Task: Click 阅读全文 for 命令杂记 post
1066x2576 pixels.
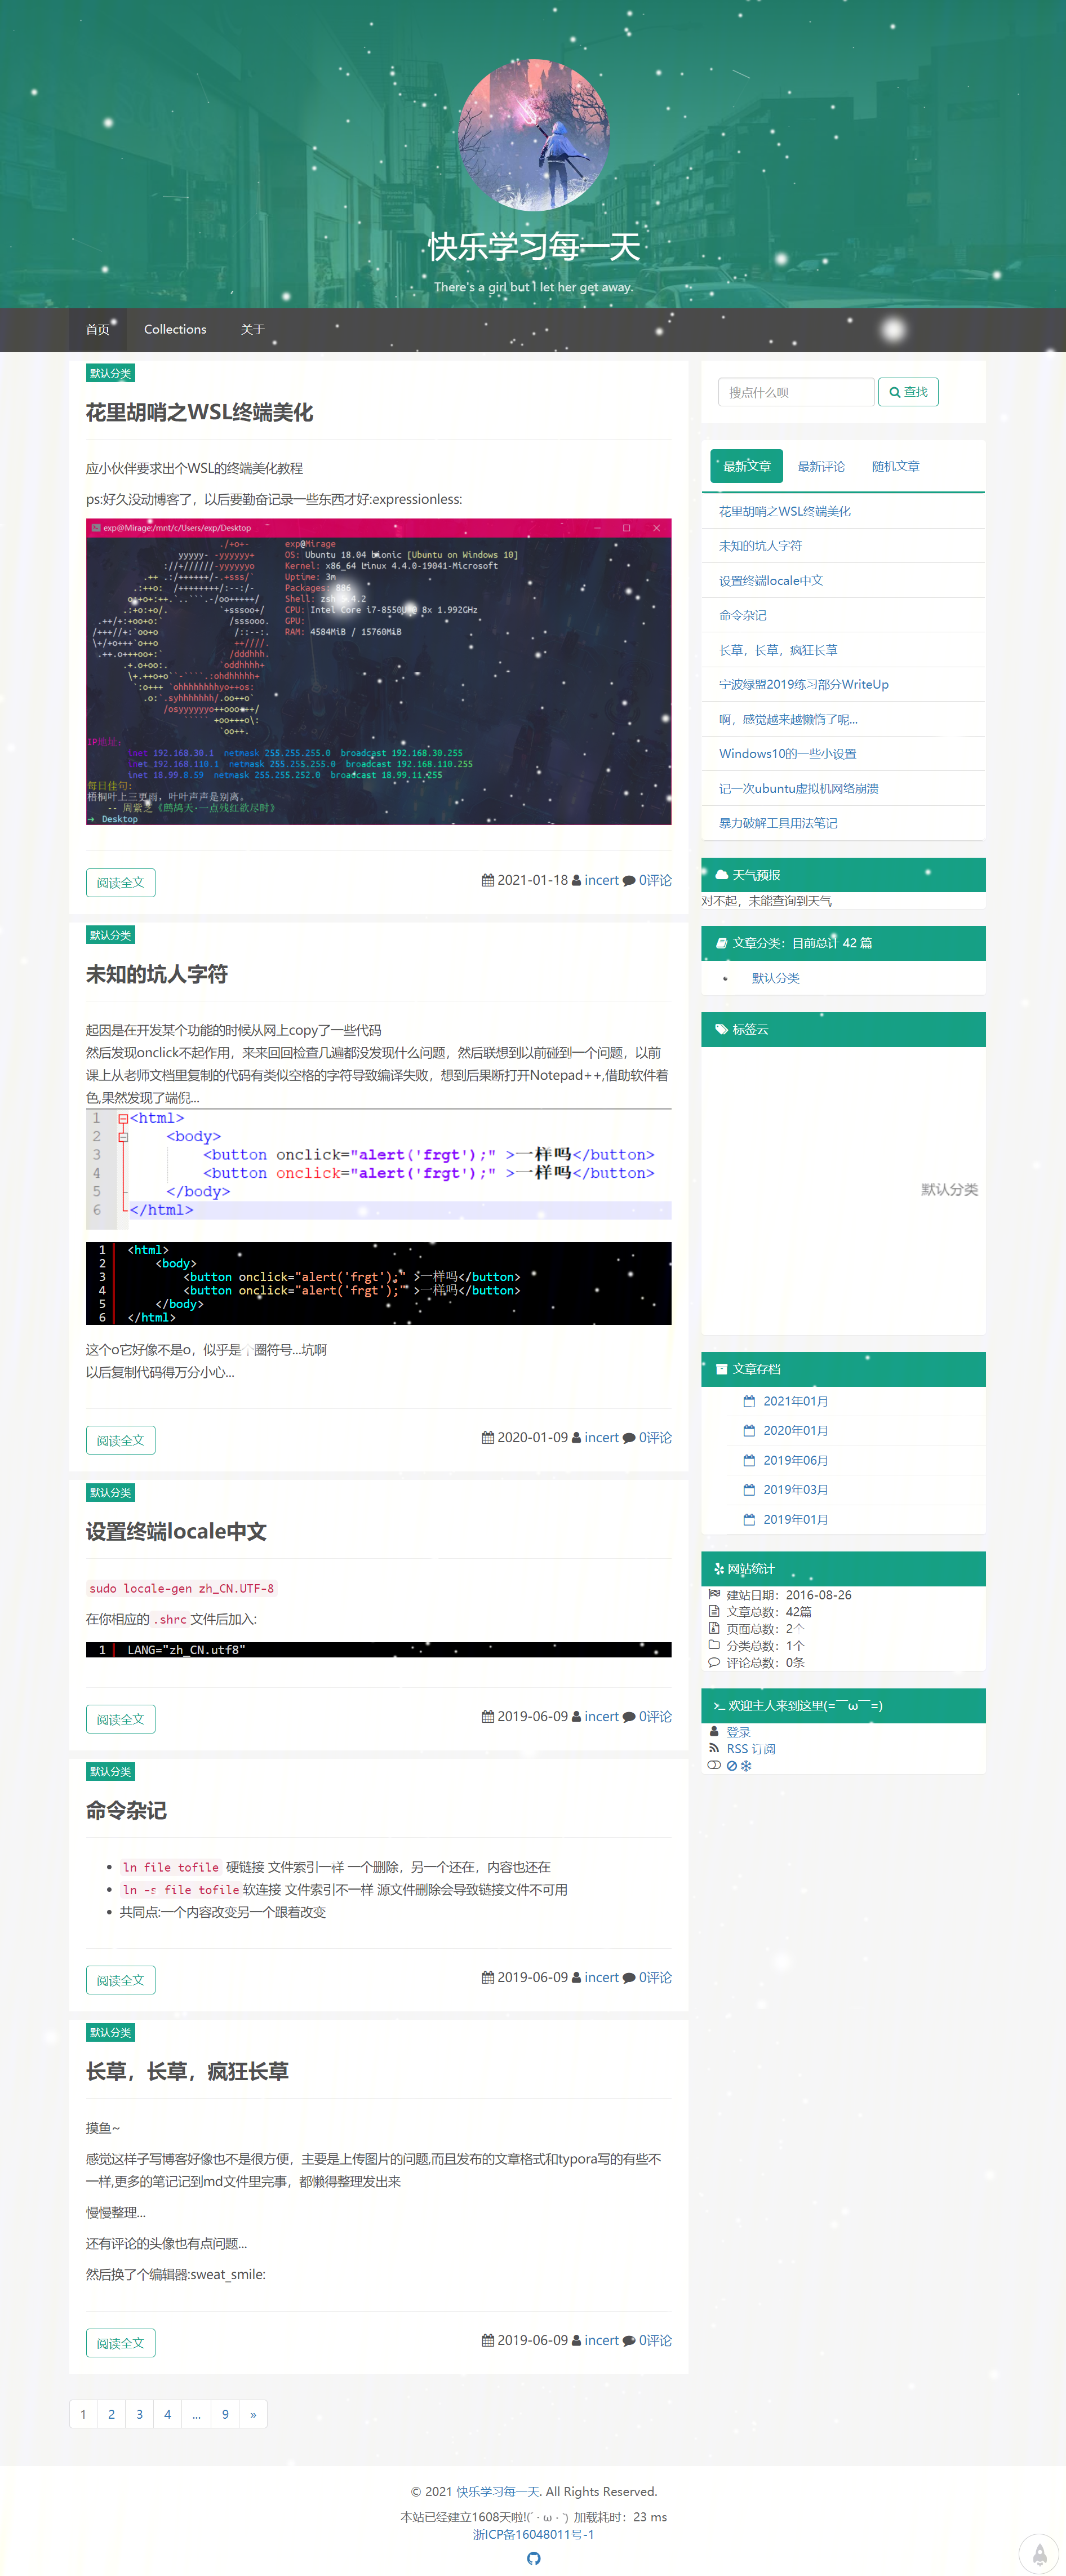Action: [120, 1980]
